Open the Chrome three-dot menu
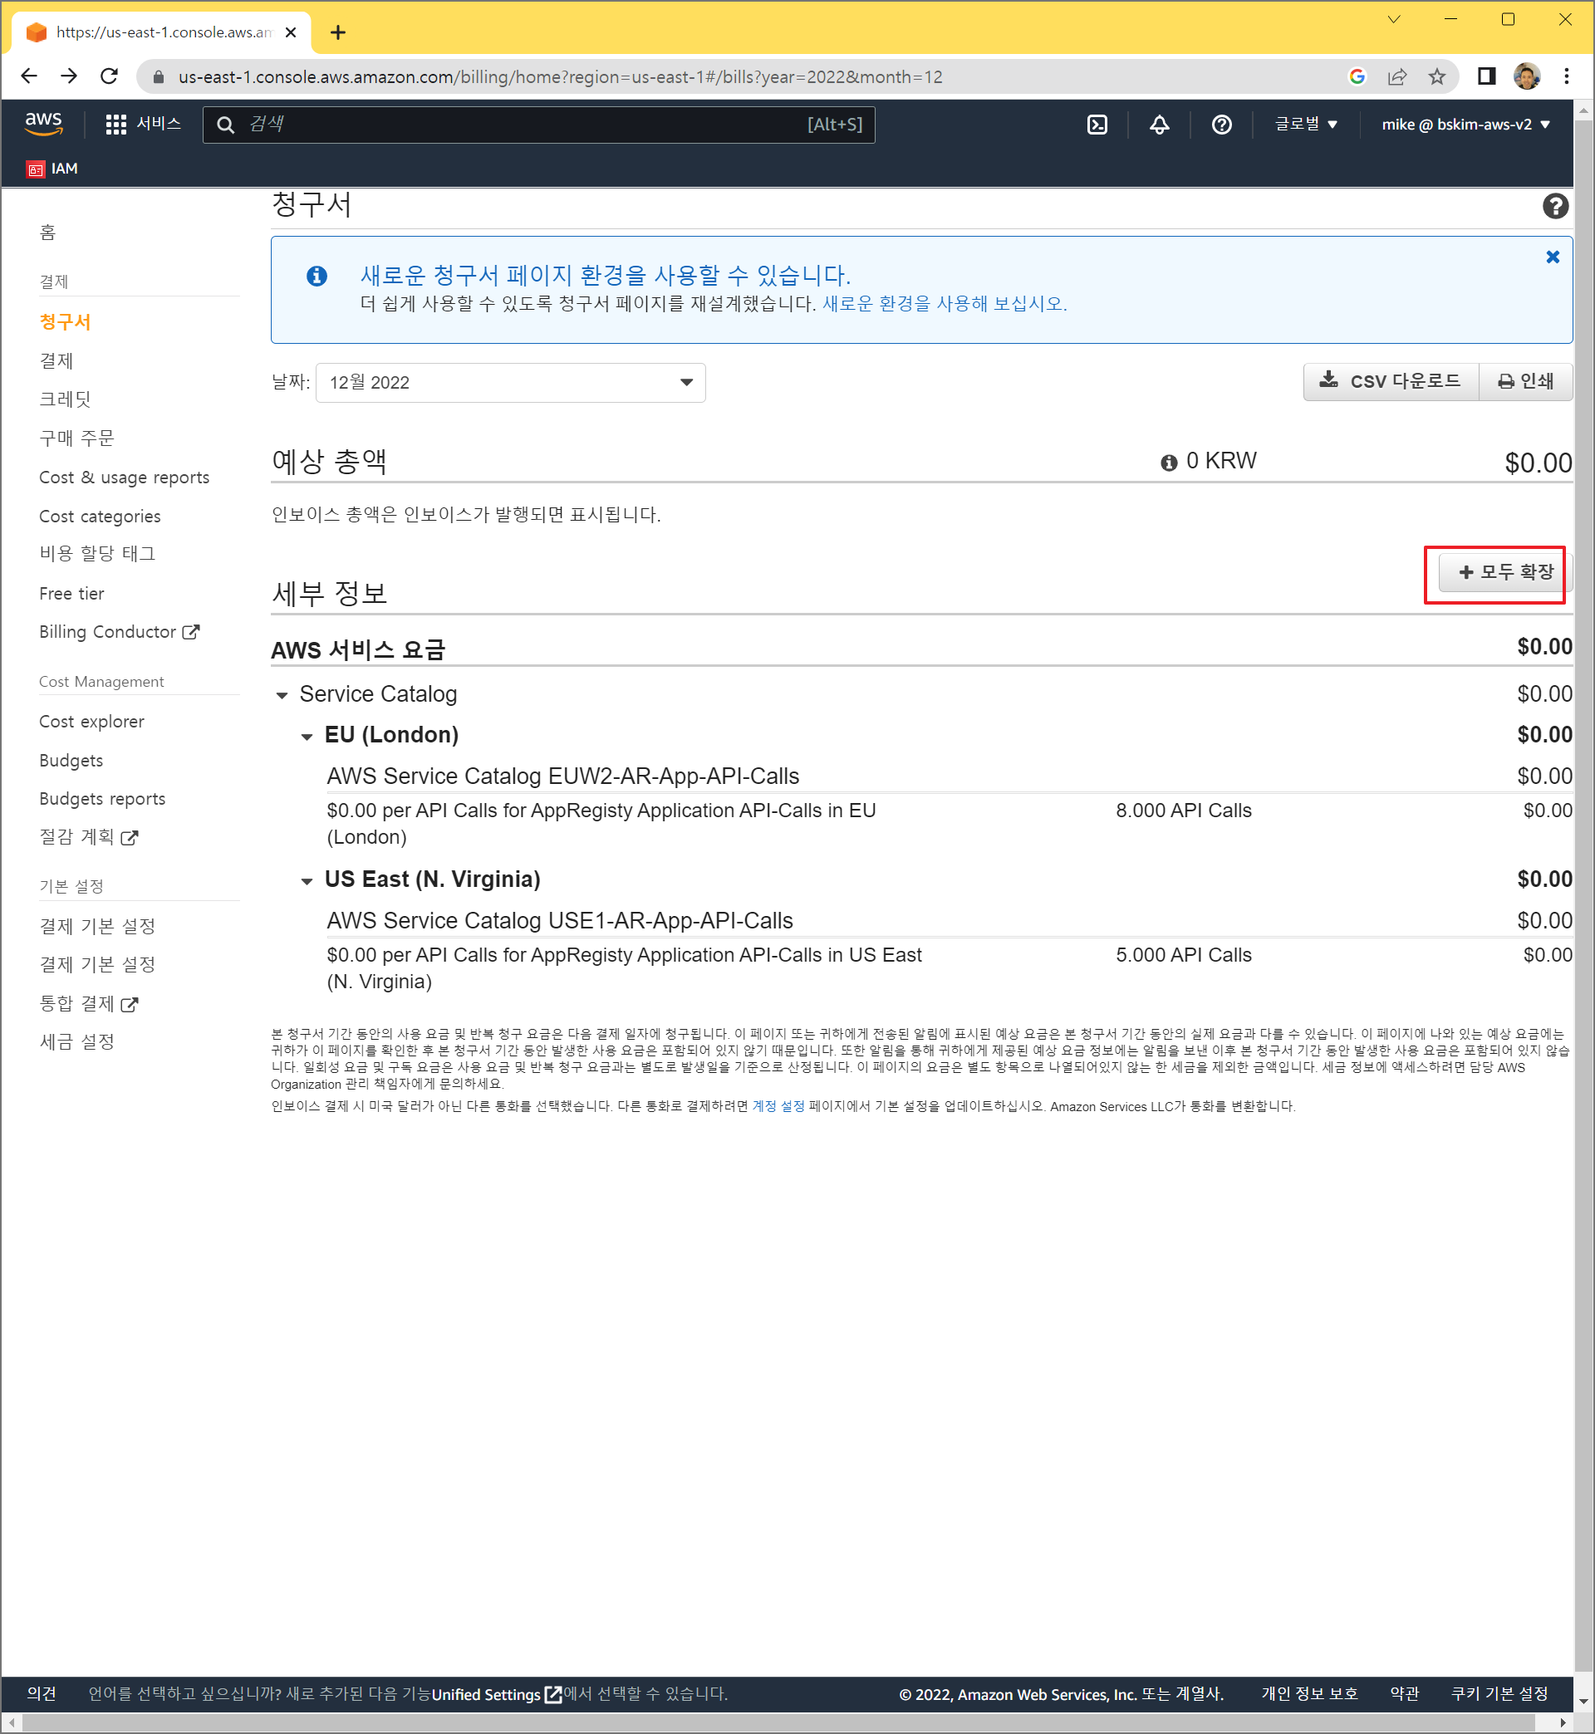1595x1734 pixels. (x=1566, y=76)
